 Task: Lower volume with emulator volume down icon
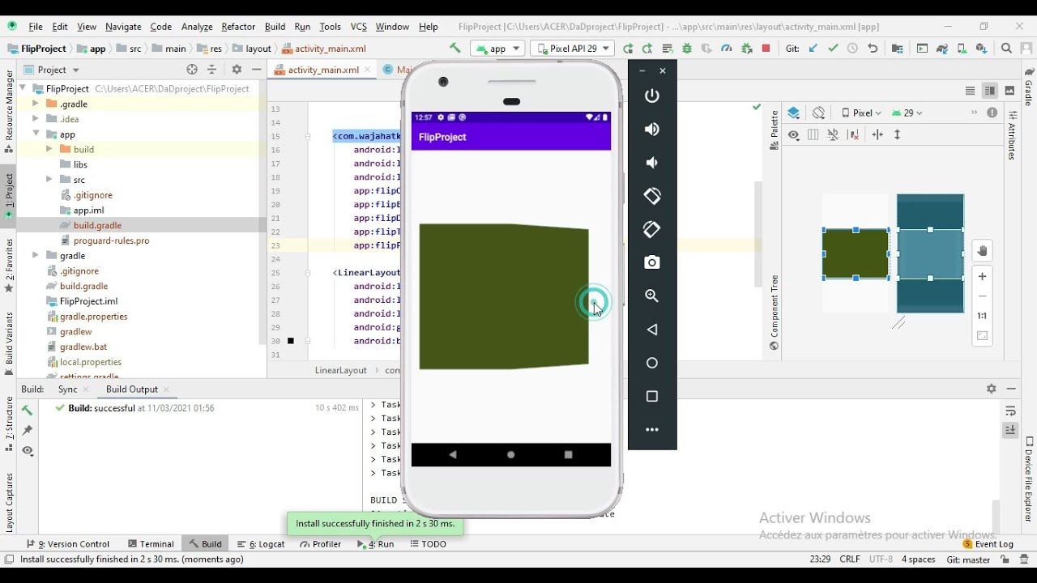point(652,163)
